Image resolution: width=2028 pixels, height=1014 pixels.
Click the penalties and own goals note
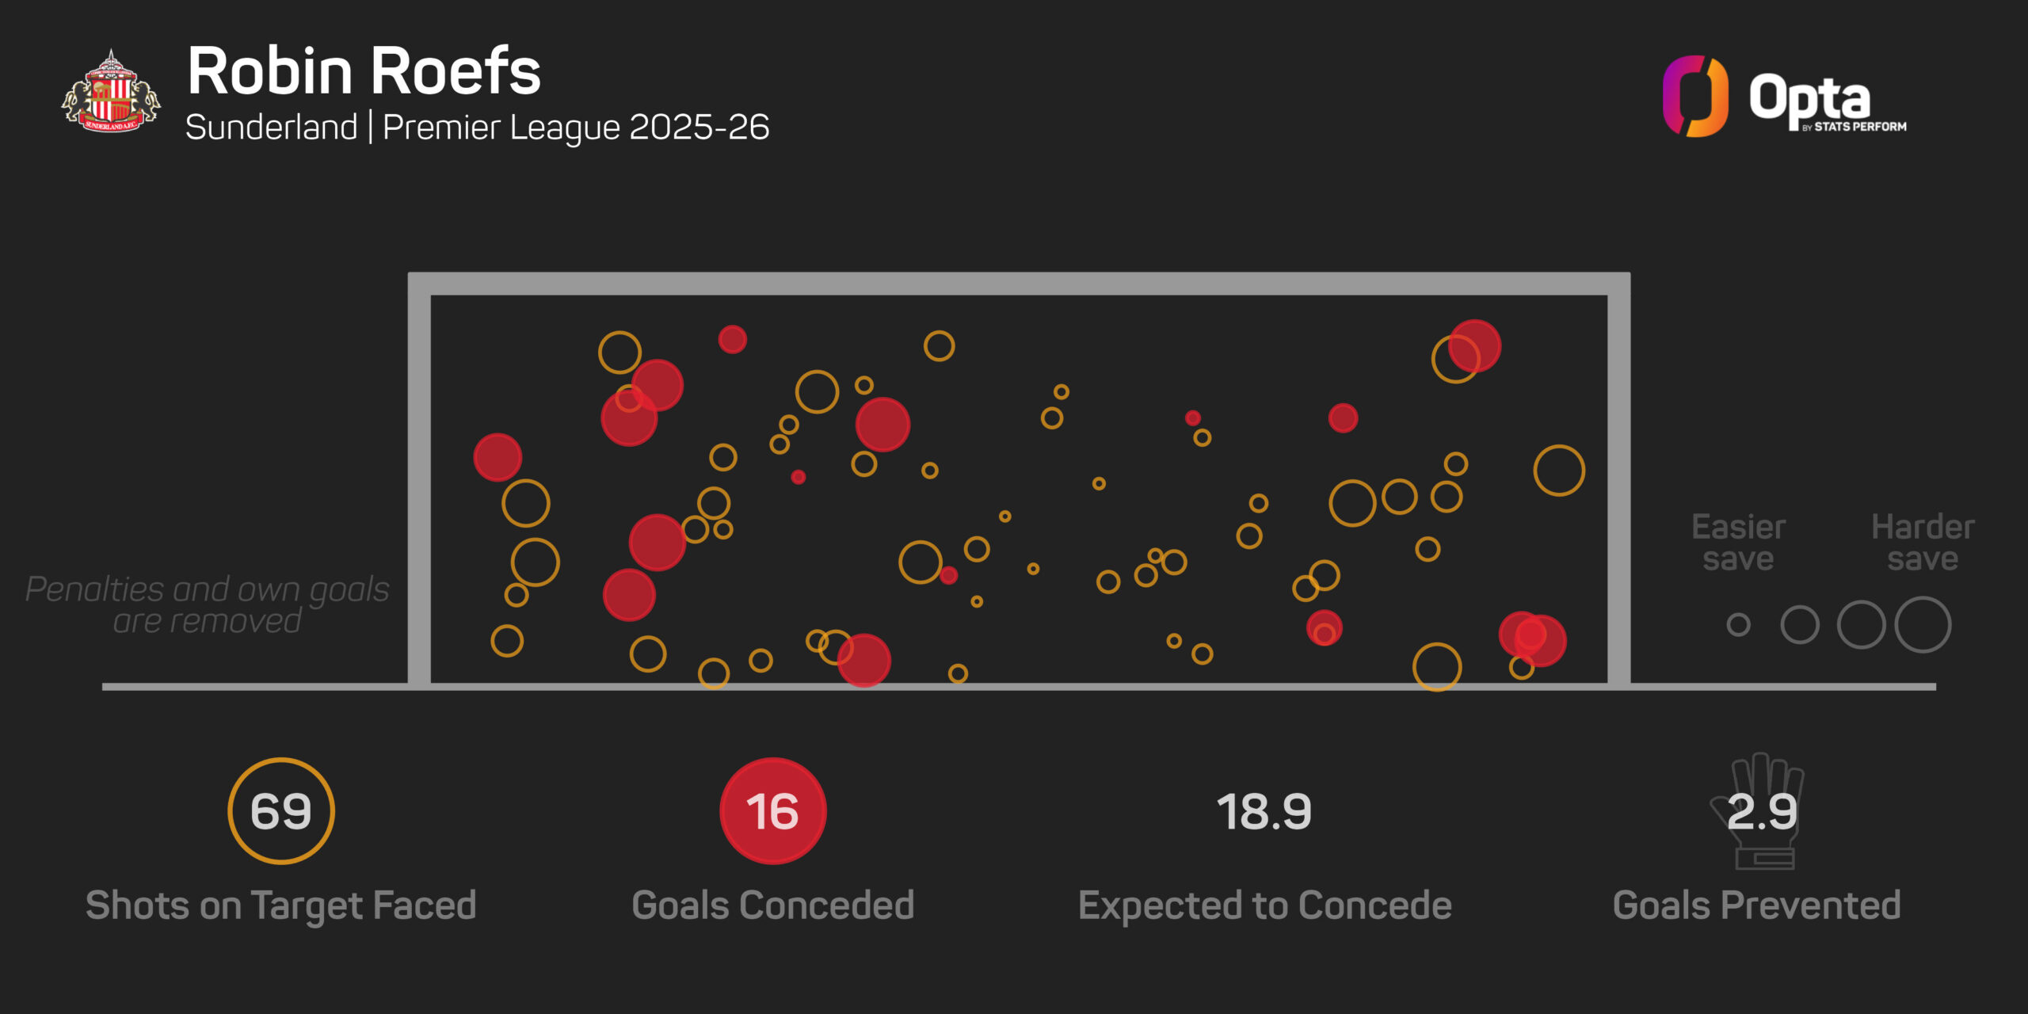coord(208,605)
